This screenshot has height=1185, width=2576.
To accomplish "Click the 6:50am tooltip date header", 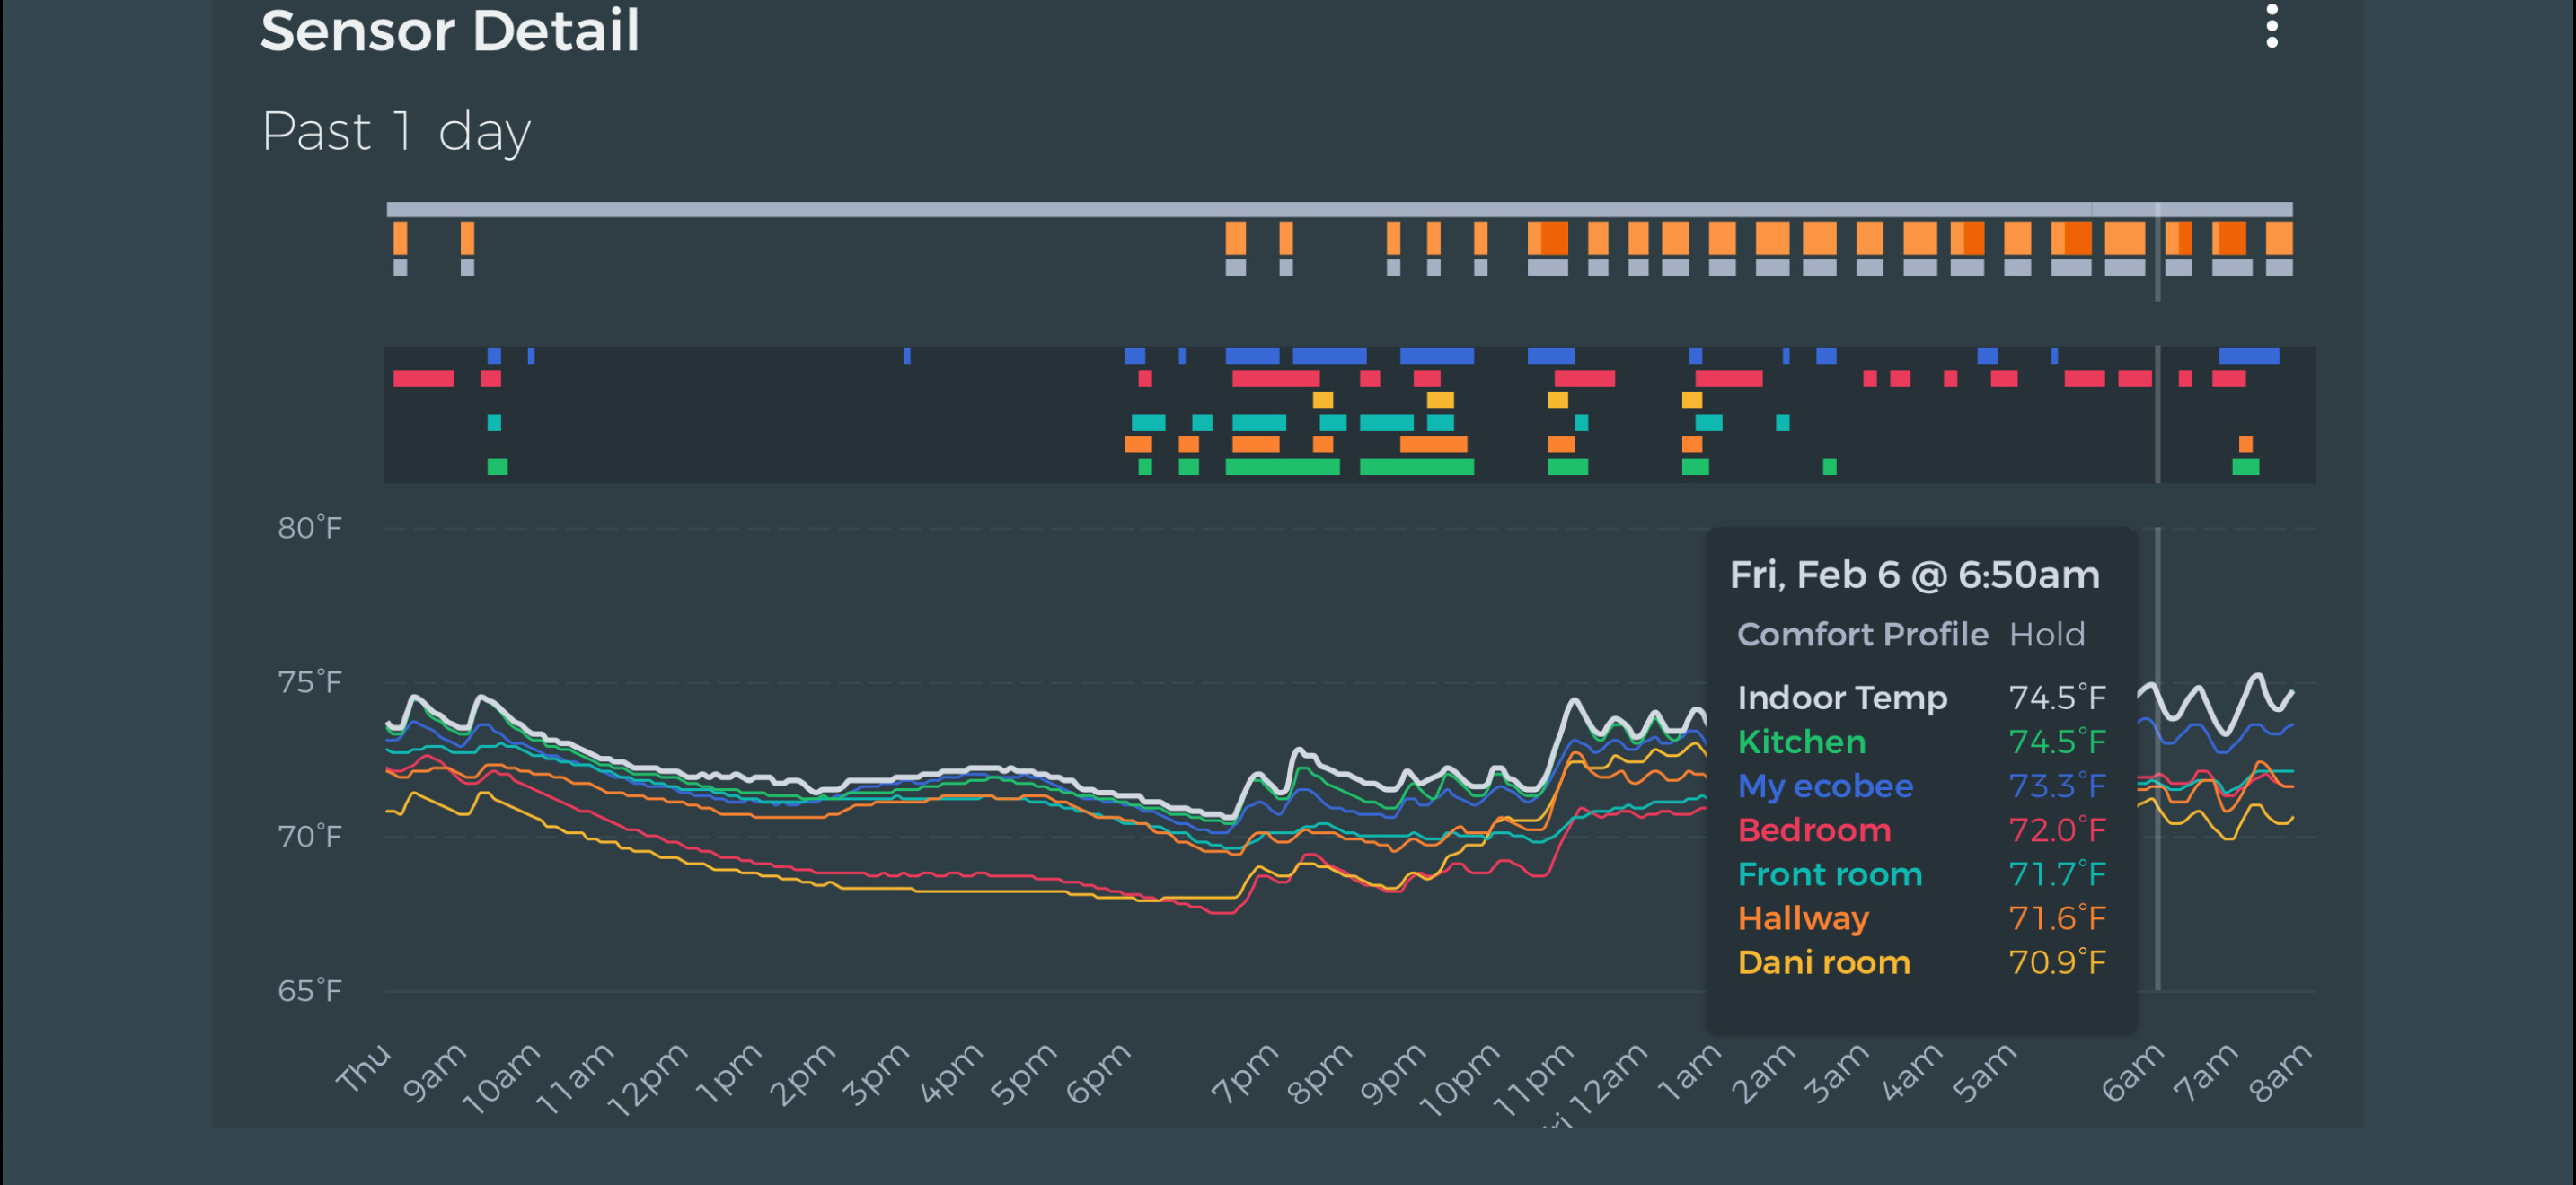I will pyautogui.click(x=1914, y=575).
